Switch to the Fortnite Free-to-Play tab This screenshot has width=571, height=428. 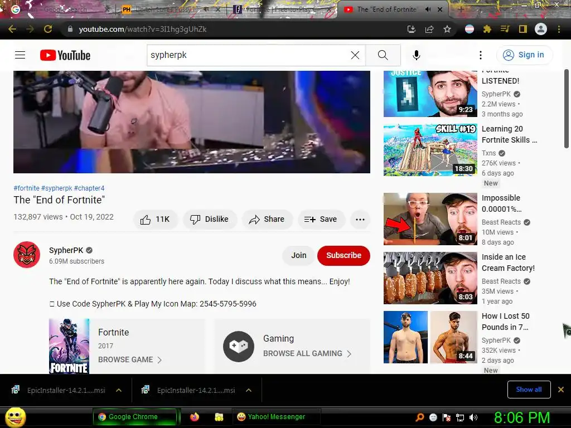point(280,9)
